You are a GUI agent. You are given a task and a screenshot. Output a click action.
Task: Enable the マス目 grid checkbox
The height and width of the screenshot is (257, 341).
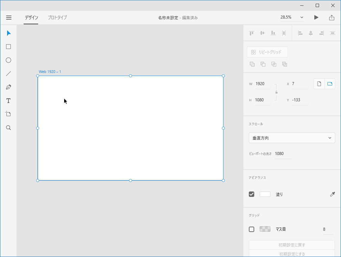(251, 229)
